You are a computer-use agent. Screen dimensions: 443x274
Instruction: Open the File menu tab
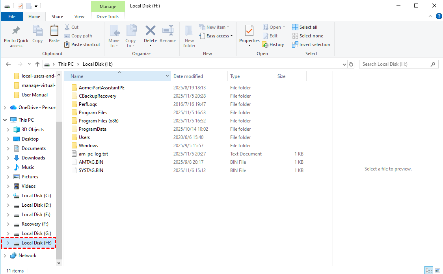[x=12, y=17]
